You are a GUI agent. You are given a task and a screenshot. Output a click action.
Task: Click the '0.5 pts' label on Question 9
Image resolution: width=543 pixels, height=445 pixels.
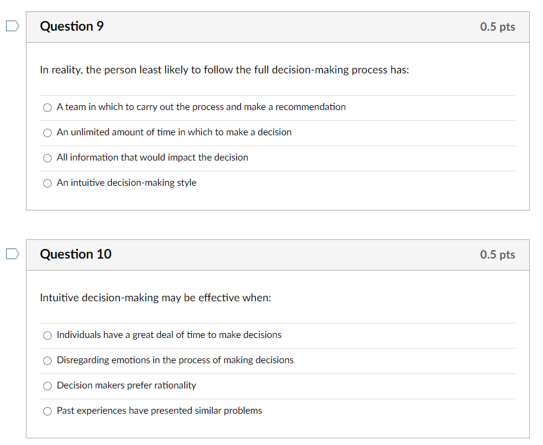[x=497, y=26]
